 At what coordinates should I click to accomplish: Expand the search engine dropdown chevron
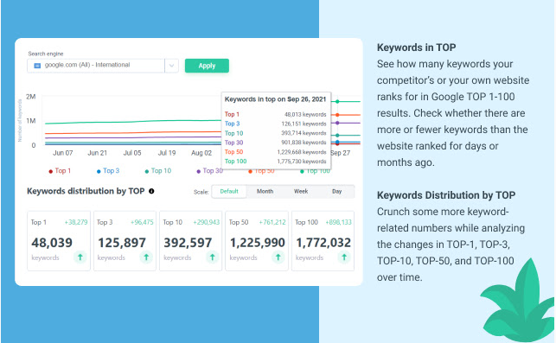171,66
